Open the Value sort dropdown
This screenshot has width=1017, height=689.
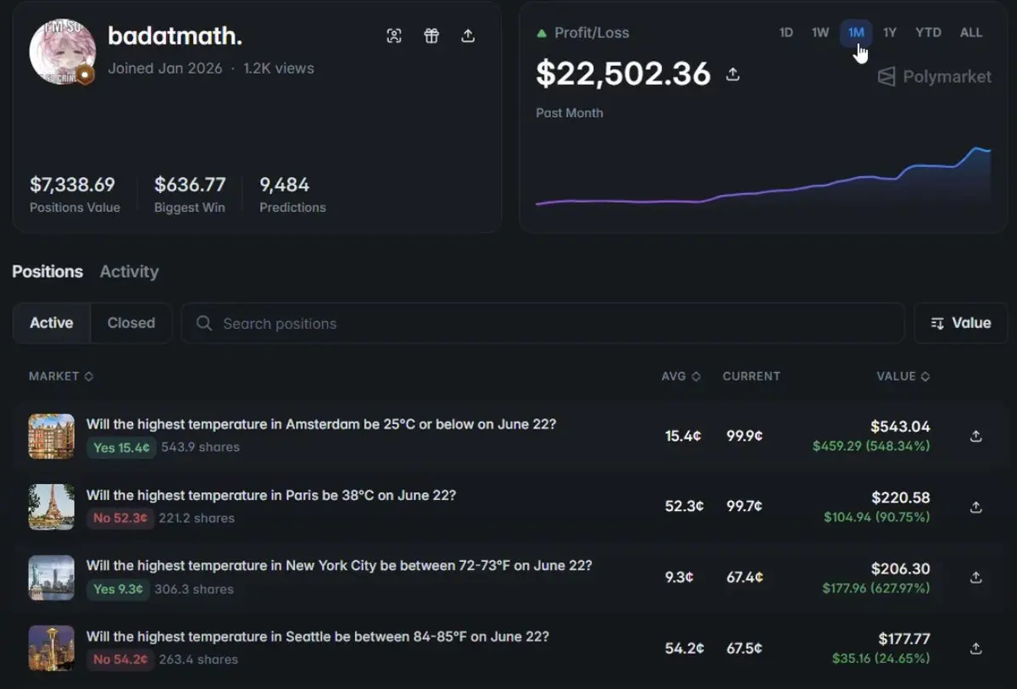[961, 323]
